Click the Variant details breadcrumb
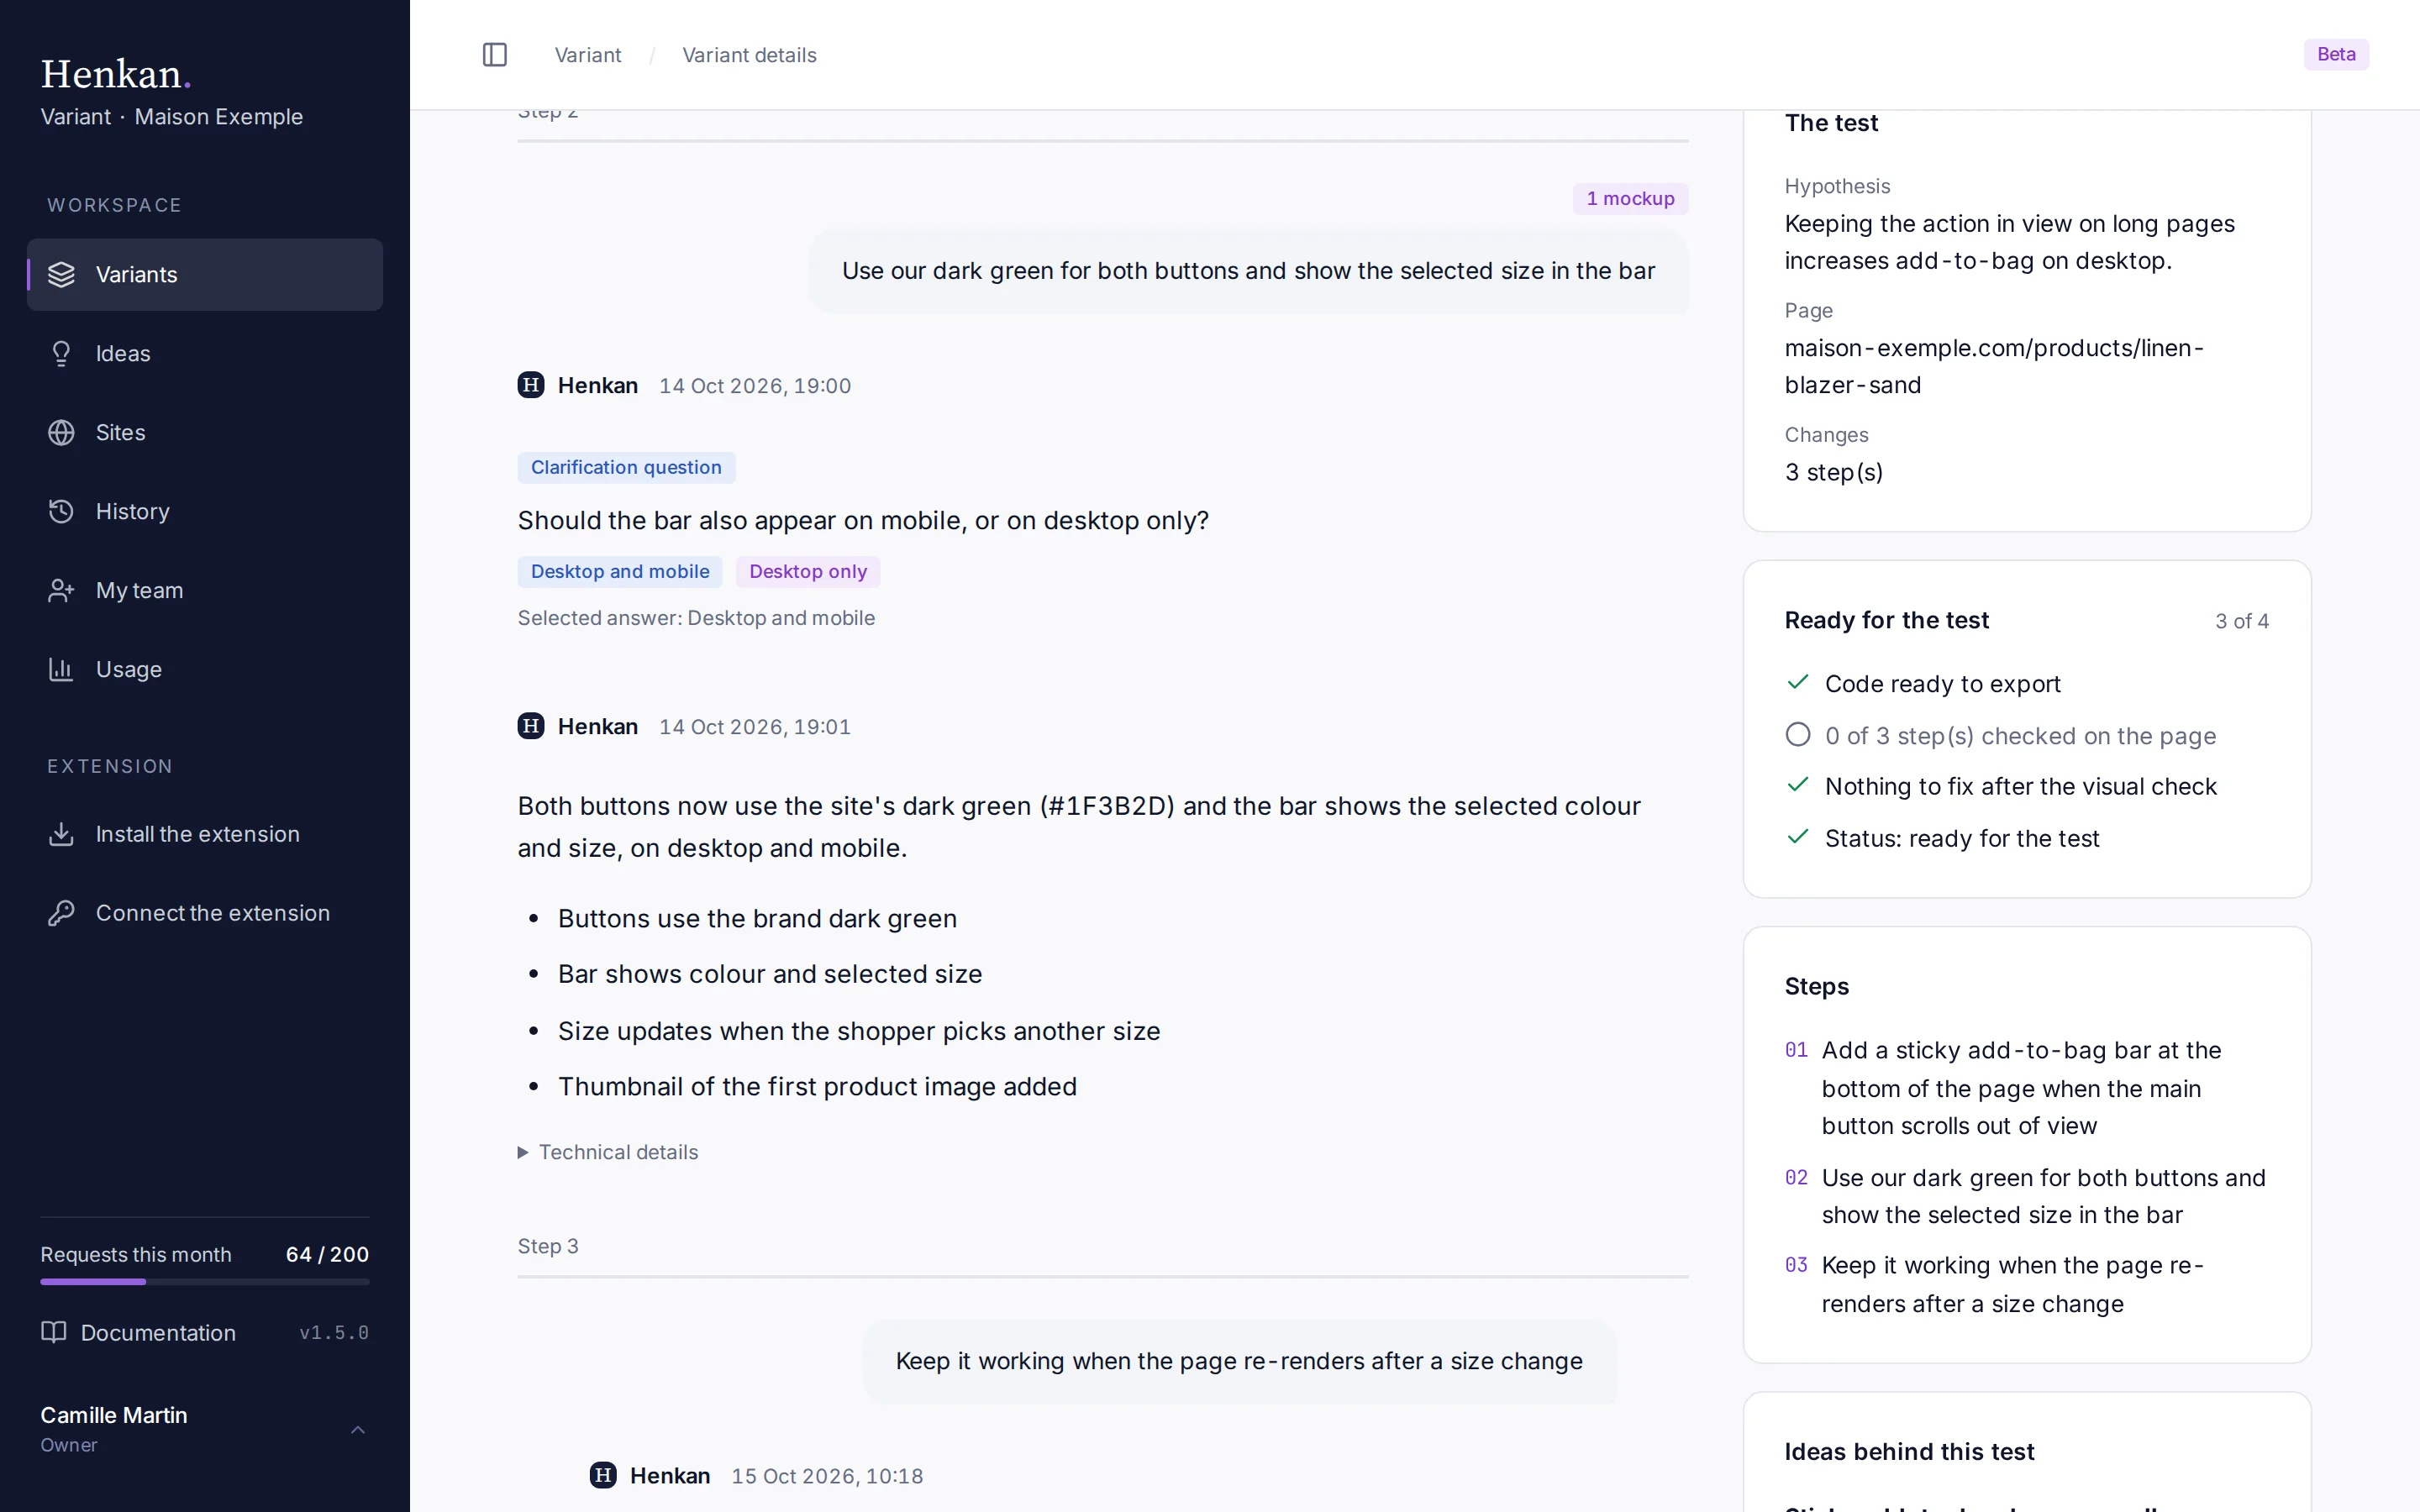The width and height of the screenshot is (2420, 1512). pos(749,55)
